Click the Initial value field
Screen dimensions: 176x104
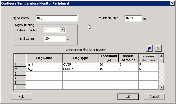tap(55, 39)
